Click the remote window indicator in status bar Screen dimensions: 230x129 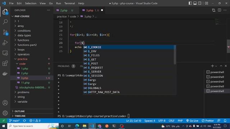pos(4,121)
